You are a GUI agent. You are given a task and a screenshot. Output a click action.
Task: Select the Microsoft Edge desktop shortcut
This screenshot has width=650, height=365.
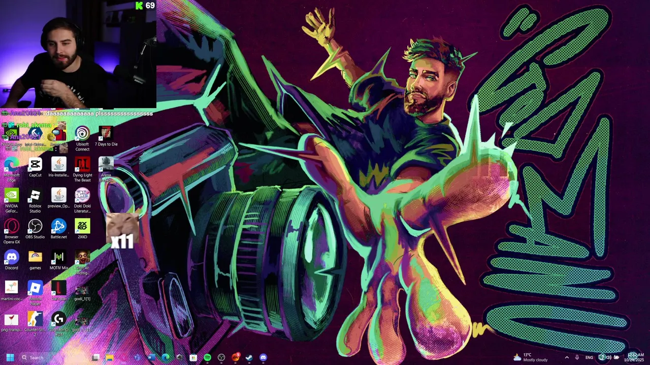pyautogui.click(x=11, y=170)
